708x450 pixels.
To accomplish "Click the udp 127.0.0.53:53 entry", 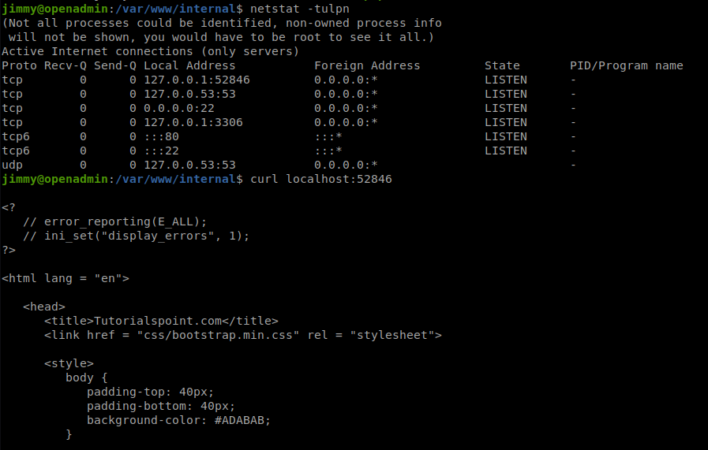I will click(289, 165).
